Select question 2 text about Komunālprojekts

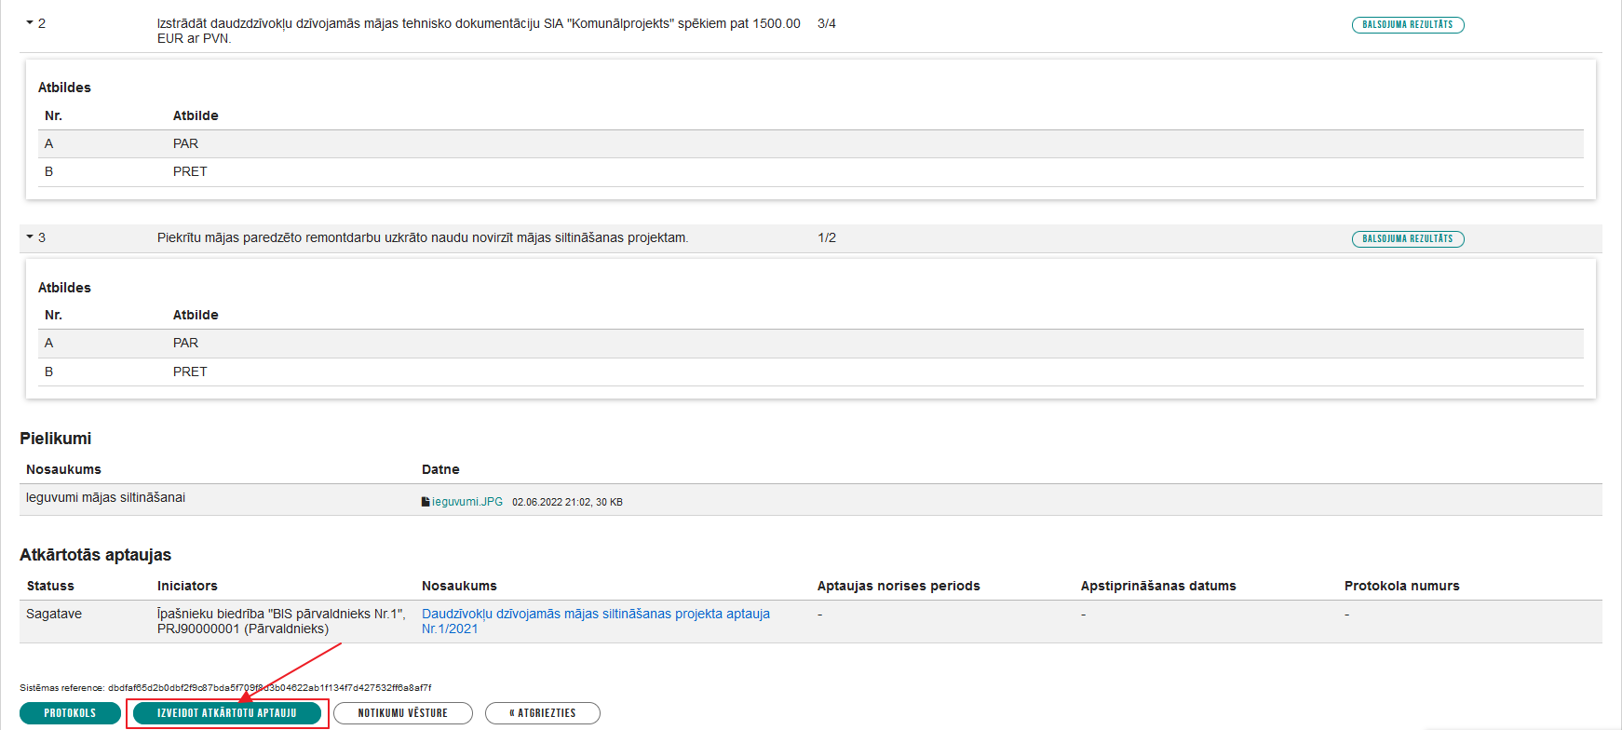coord(479,31)
